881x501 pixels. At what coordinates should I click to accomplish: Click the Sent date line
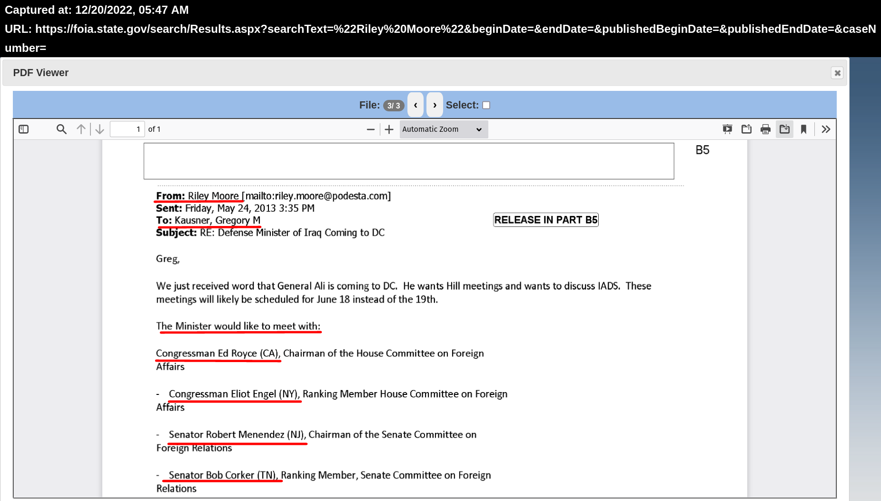click(235, 208)
